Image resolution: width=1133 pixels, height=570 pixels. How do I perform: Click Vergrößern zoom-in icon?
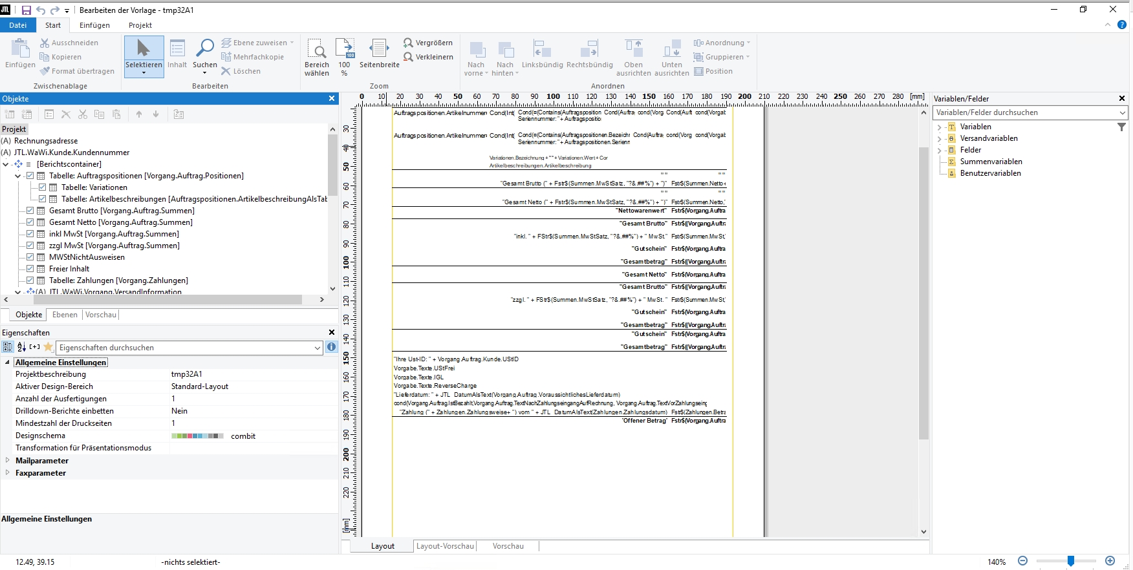click(408, 43)
